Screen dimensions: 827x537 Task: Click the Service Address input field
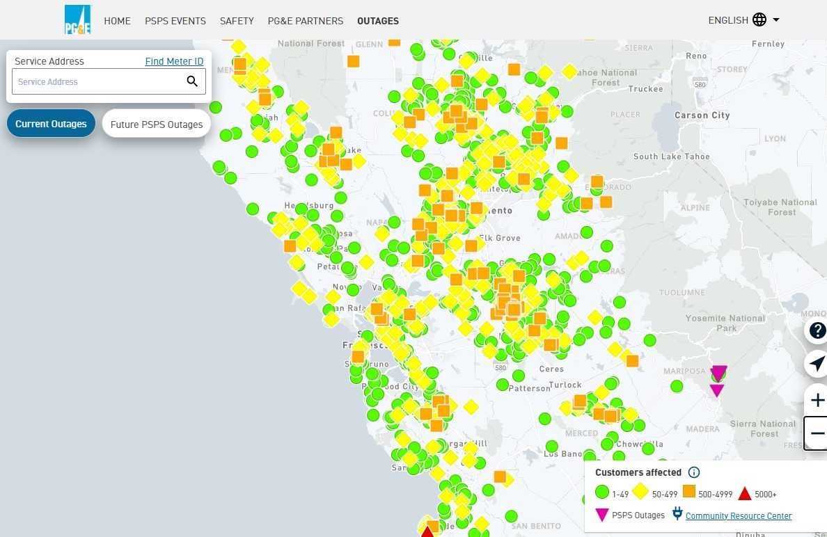pos(97,81)
